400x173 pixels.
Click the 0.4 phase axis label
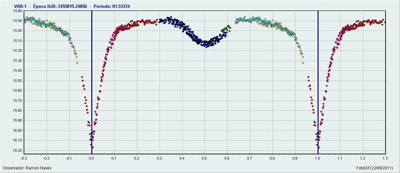tap(182, 158)
